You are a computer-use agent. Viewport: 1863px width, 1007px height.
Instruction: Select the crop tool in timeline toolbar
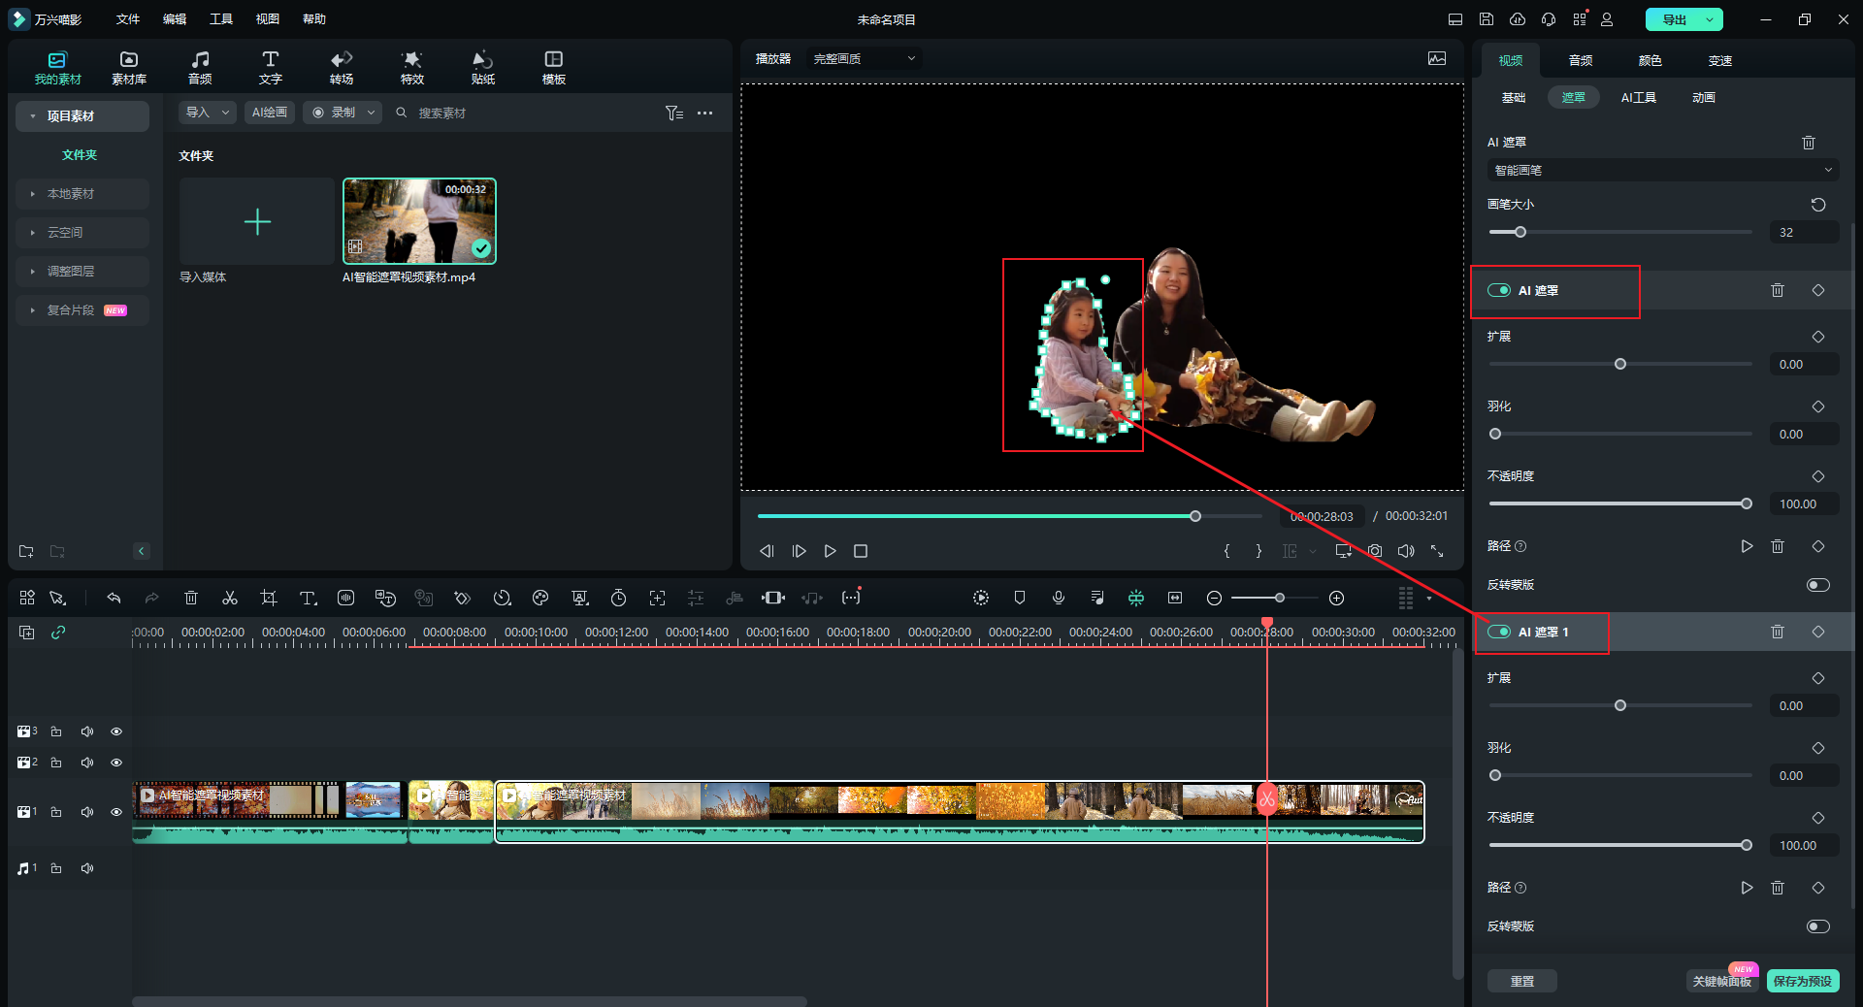269,598
